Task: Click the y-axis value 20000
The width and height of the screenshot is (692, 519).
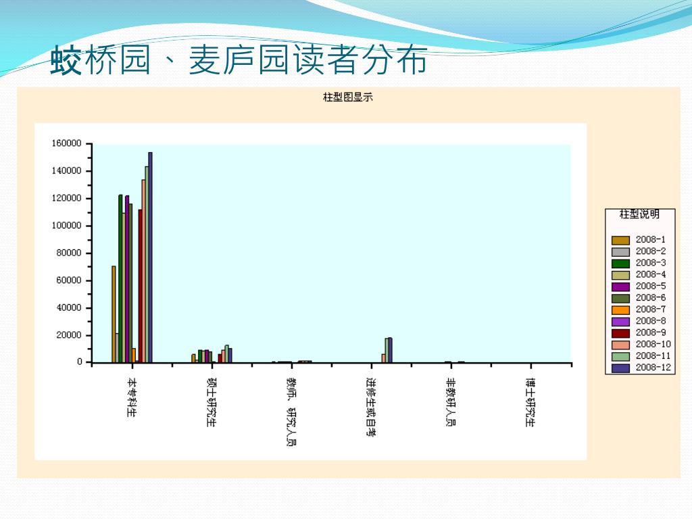Action: pyautogui.click(x=69, y=335)
